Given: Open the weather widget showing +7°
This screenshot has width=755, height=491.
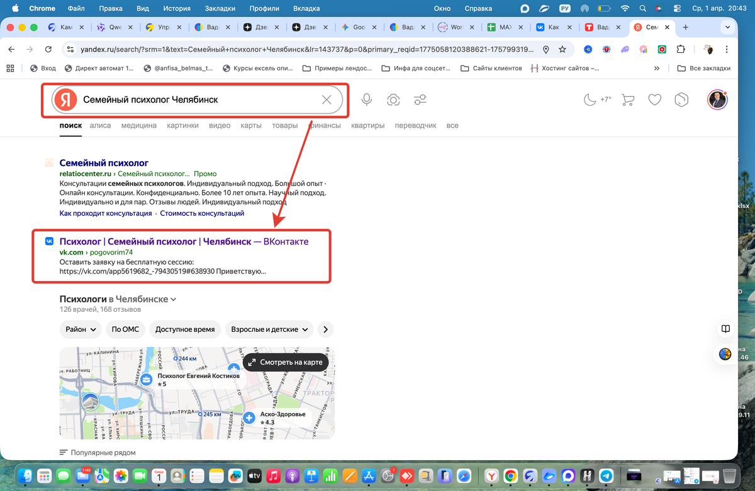Looking at the screenshot, I should (597, 99).
